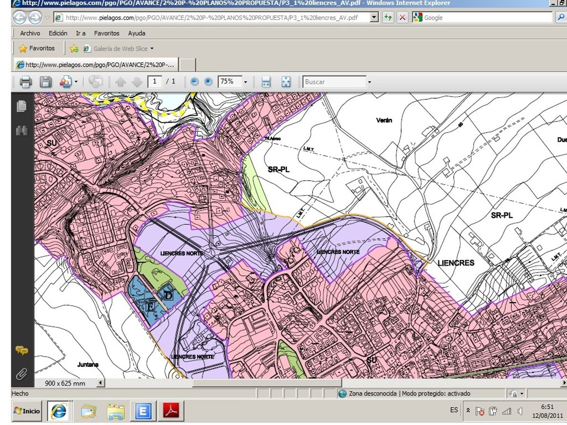Open the attachments paperclip panel
567x425 pixels.
[x=22, y=374]
